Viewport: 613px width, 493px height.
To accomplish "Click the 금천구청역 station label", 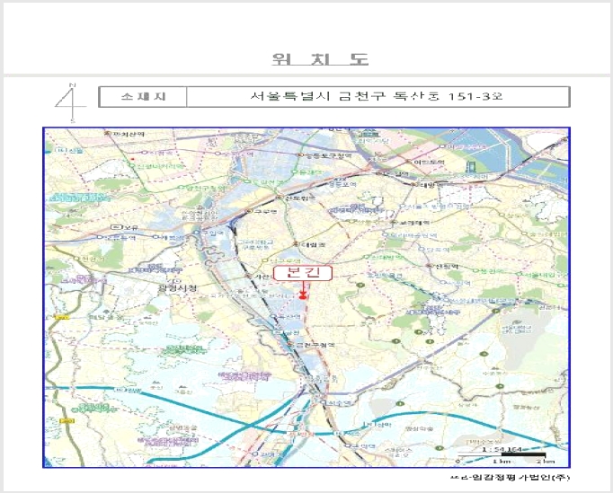I will point(315,345).
